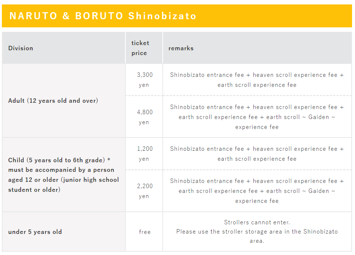Select the remarks text for the 3,300 yen ticket
The height and width of the screenshot is (255, 355).
click(x=257, y=80)
